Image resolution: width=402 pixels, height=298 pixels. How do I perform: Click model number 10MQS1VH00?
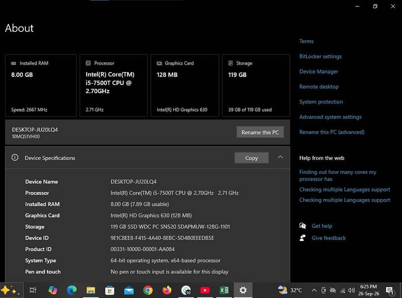(26, 137)
